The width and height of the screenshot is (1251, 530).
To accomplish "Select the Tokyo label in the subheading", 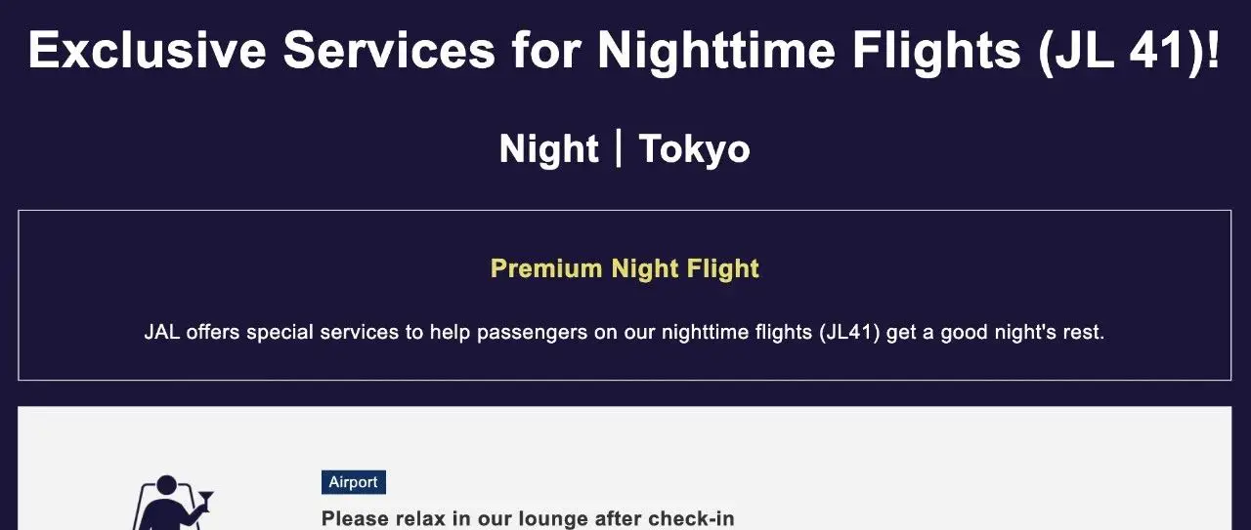I will (694, 149).
